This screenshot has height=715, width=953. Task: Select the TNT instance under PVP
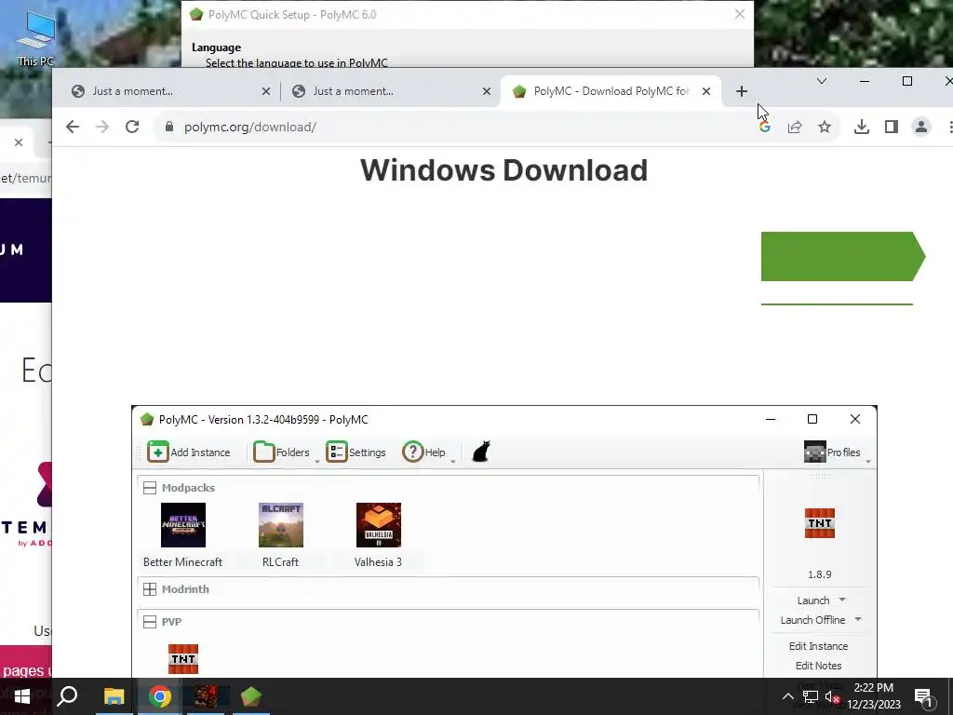pos(183,659)
